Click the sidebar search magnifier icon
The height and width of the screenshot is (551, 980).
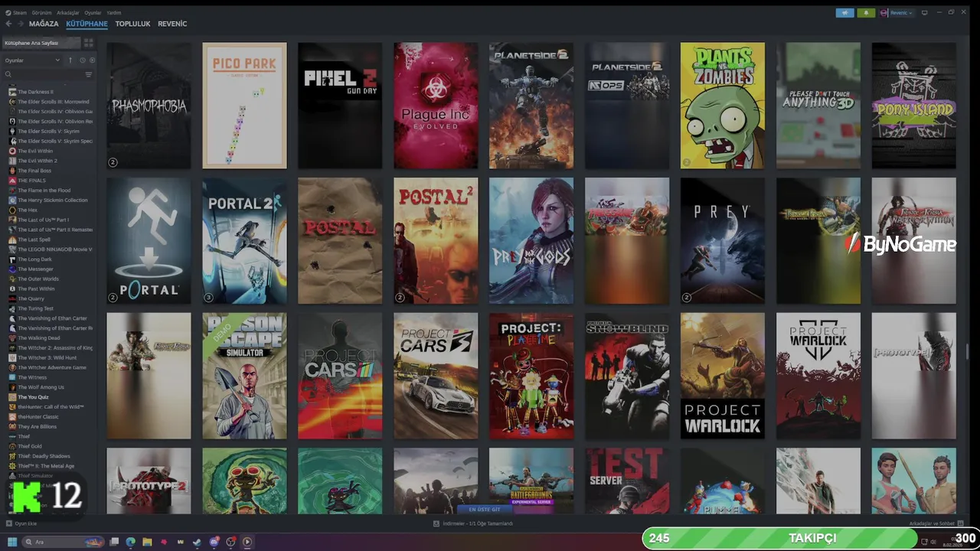click(x=8, y=74)
